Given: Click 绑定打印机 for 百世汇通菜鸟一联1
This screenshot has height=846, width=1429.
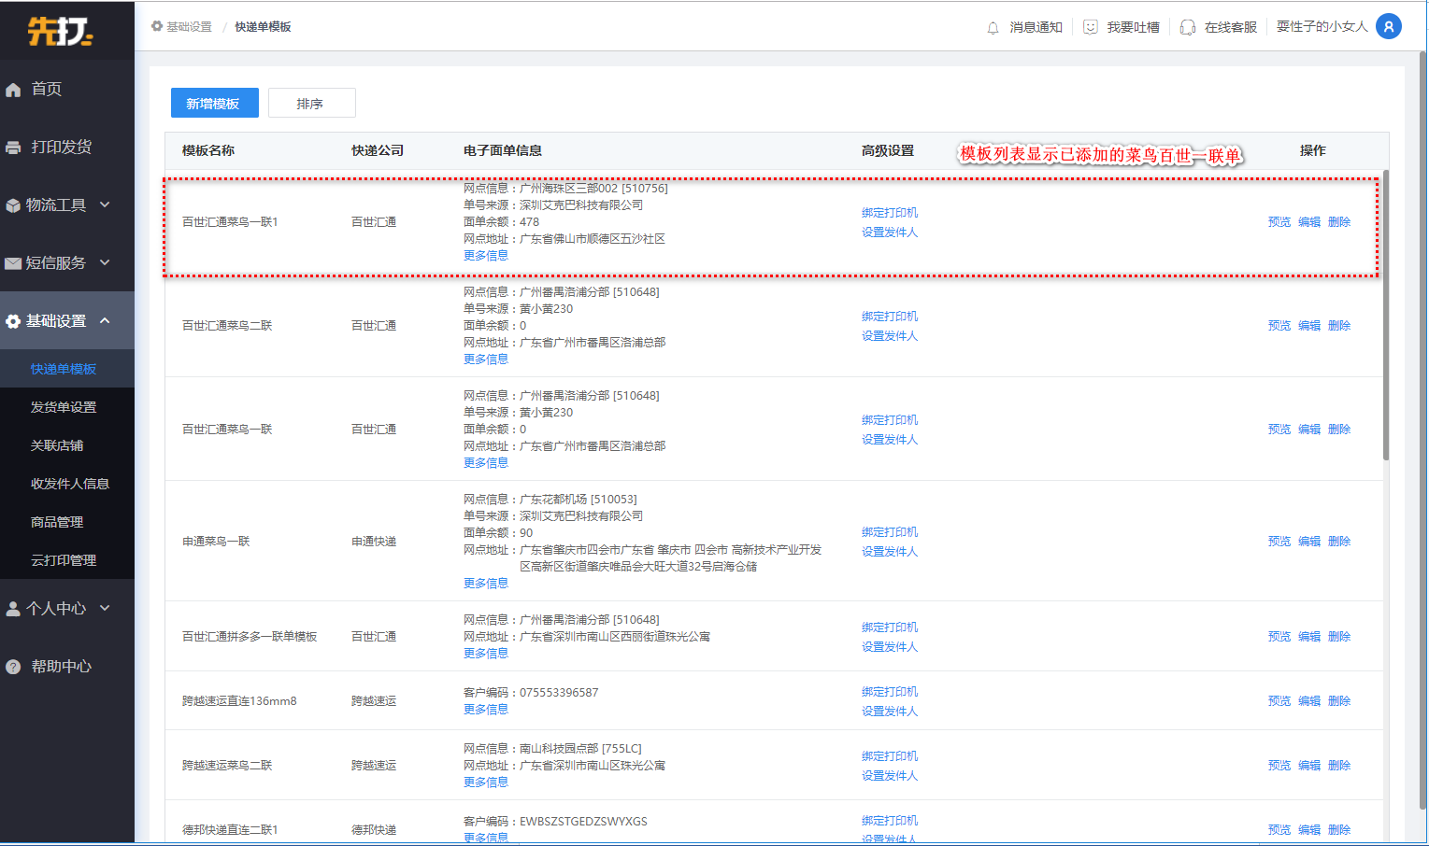Looking at the screenshot, I should coord(890,213).
